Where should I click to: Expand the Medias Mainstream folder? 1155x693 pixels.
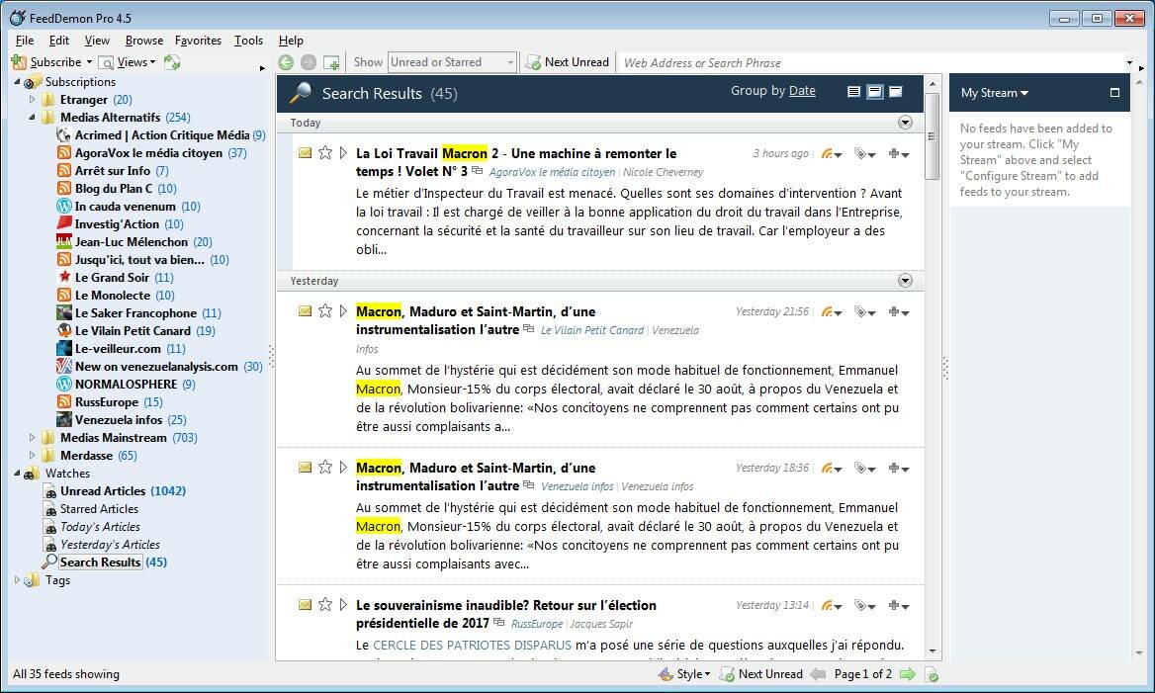pos(32,438)
